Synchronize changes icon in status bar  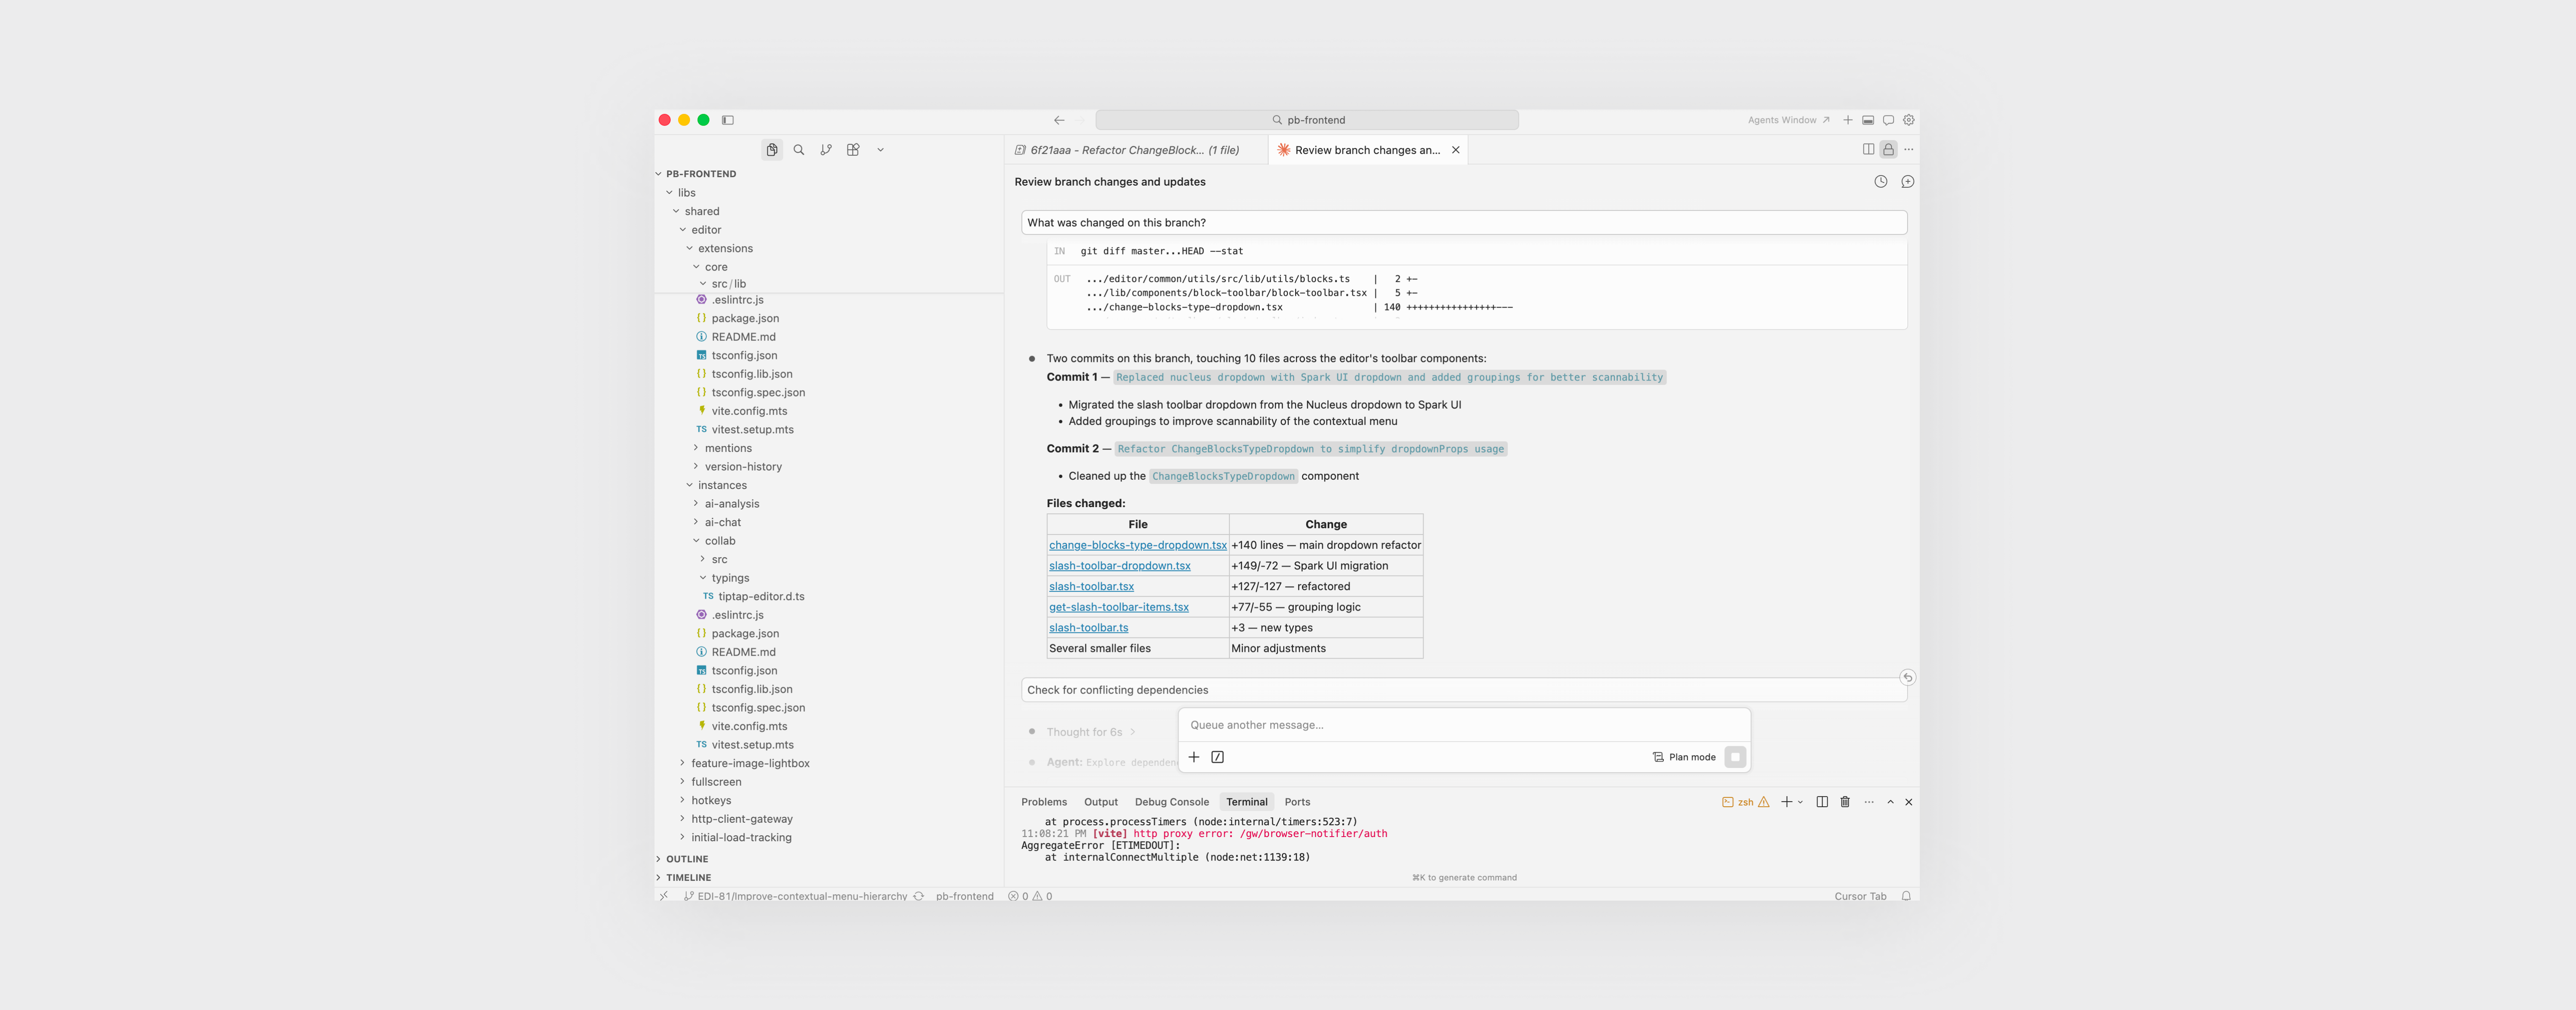(918, 896)
